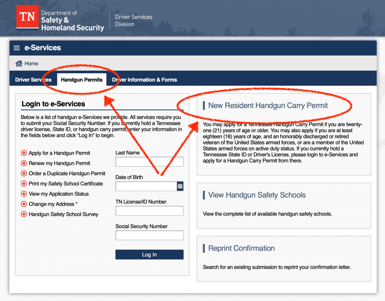Click the Log In button
This screenshot has height=301, width=385.
click(149, 254)
